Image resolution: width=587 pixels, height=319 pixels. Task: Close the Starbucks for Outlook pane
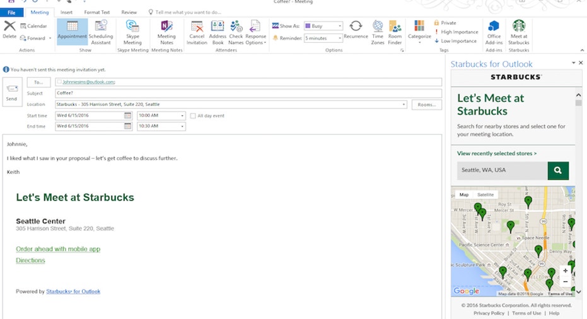(x=581, y=63)
